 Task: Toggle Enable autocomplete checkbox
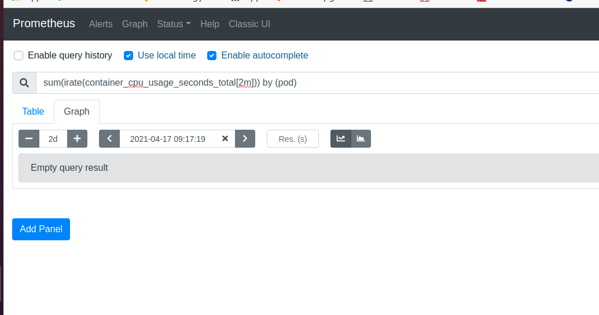[212, 56]
